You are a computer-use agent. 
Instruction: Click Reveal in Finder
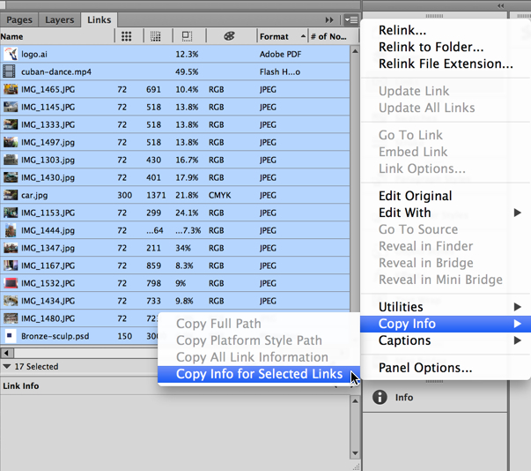click(425, 246)
